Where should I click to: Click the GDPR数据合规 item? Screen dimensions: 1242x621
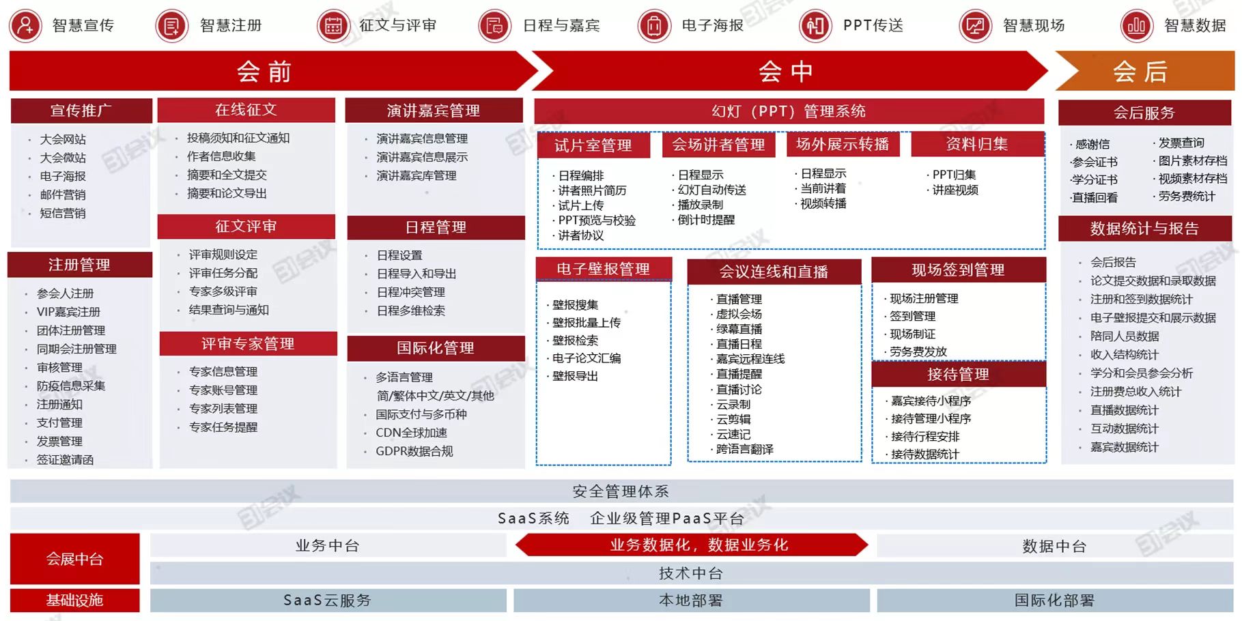[414, 451]
